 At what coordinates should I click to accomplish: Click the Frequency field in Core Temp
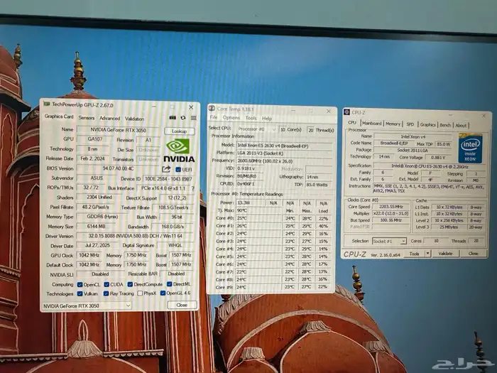(284, 161)
